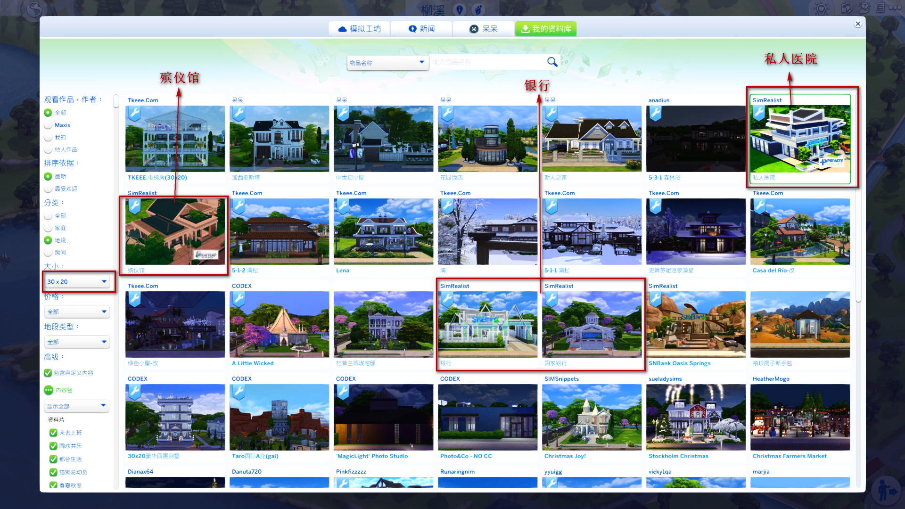The image size is (905, 509).
Task: Click wrench icon on 国家银行 thumbnail
Action: [551, 299]
